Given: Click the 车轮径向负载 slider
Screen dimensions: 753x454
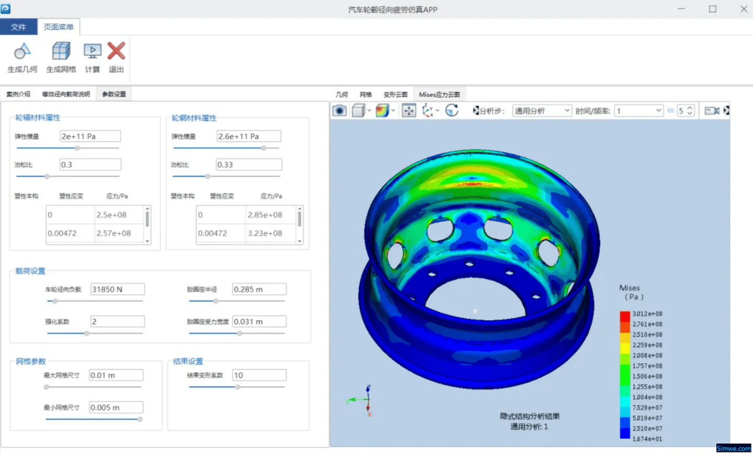Looking at the screenshot, I should [95, 301].
